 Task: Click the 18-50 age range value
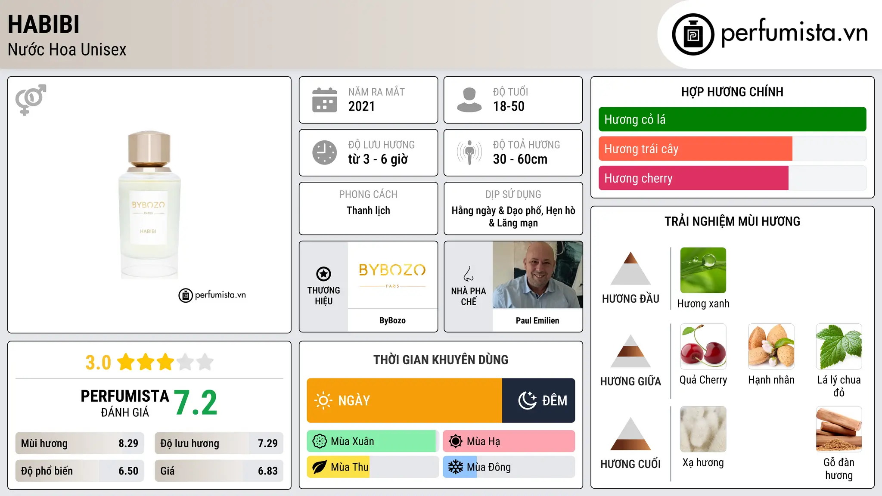509,106
